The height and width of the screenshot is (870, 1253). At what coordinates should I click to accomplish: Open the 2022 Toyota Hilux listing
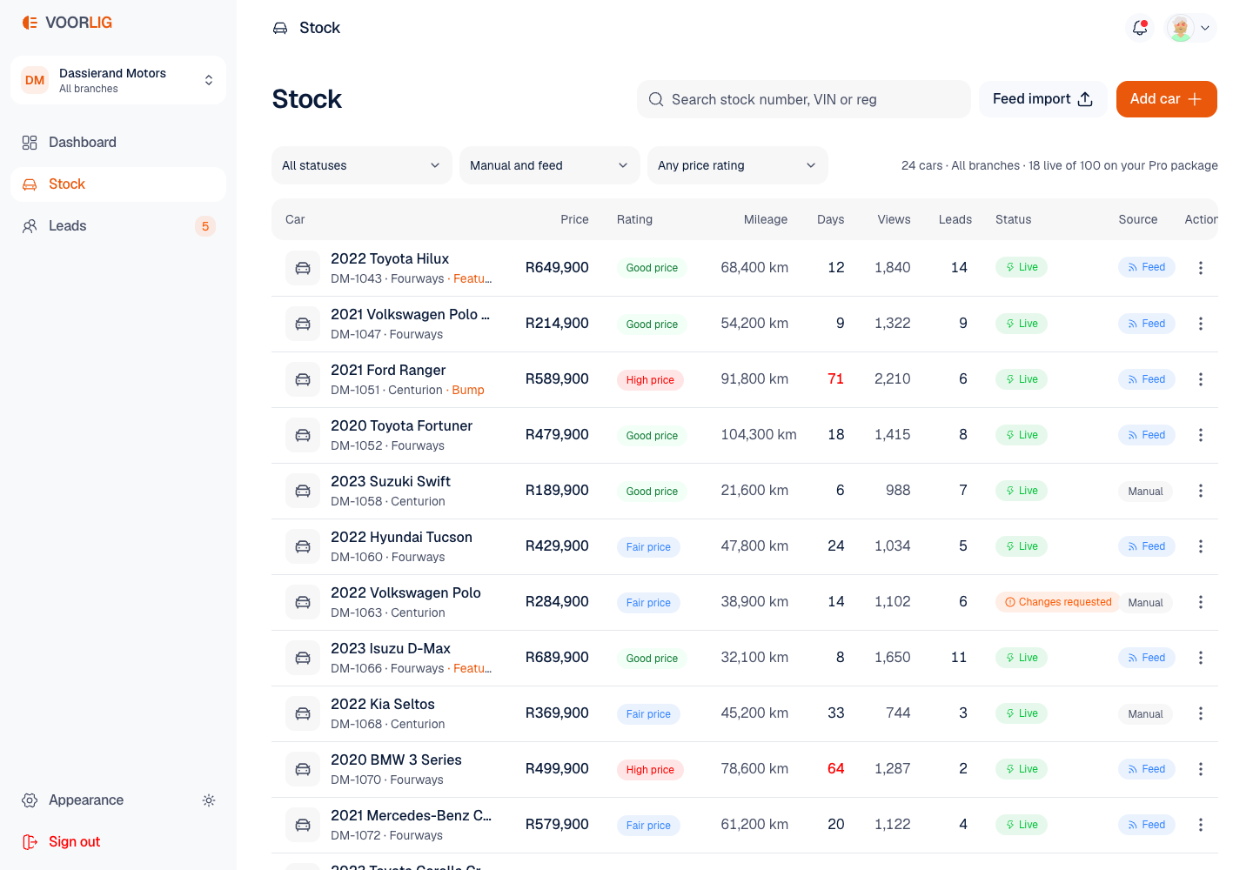click(x=390, y=258)
